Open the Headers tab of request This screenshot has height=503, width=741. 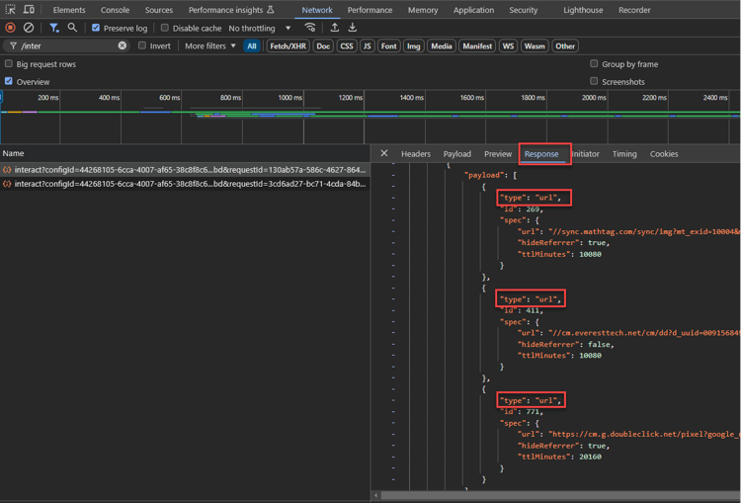415,154
